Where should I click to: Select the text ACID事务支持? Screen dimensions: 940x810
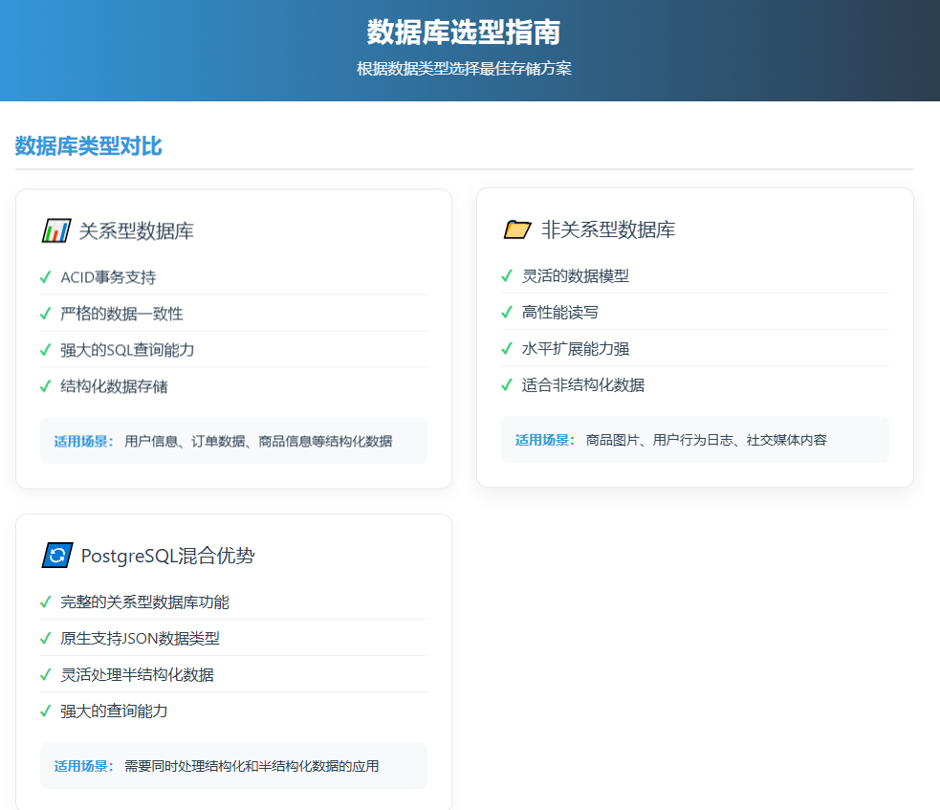[x=108, y=277]
